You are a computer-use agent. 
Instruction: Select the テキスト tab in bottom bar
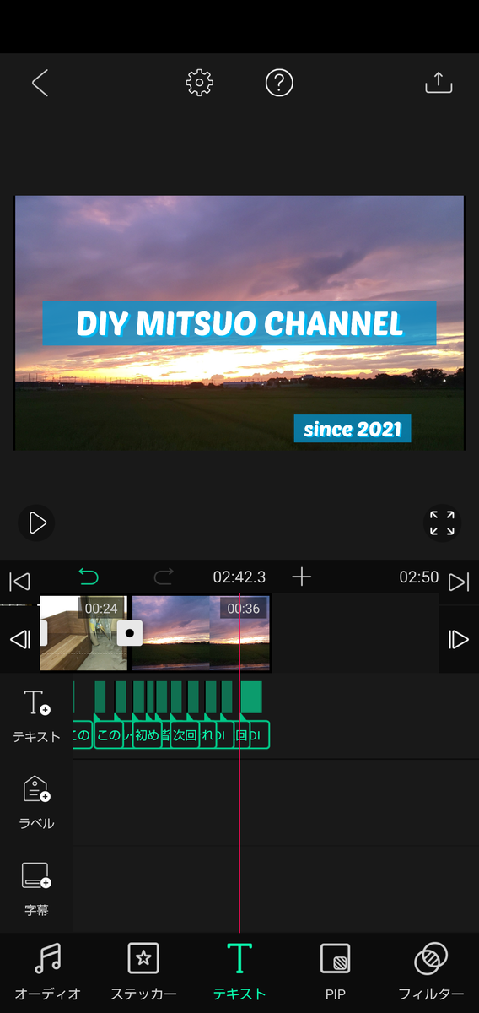point(239,971)
